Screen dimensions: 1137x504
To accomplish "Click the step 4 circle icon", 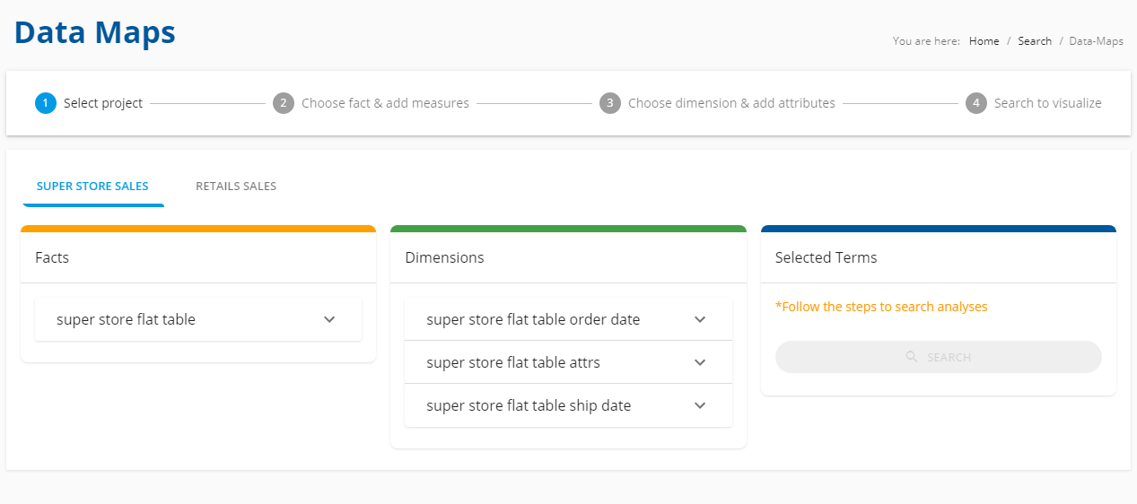I will [x=976, y=103].
